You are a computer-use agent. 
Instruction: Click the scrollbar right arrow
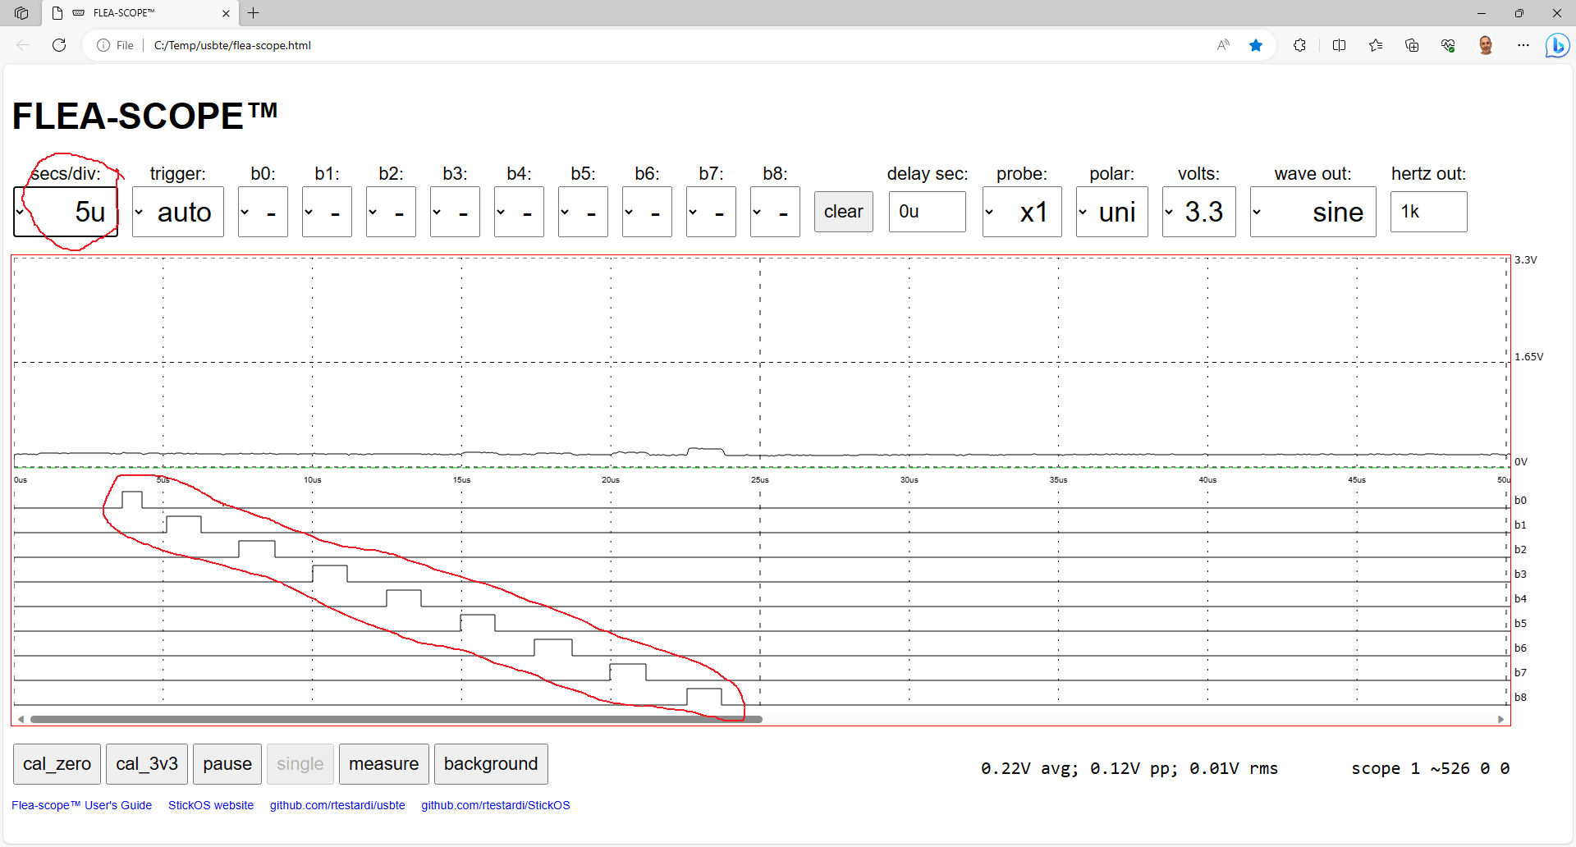coord(1500,719)
